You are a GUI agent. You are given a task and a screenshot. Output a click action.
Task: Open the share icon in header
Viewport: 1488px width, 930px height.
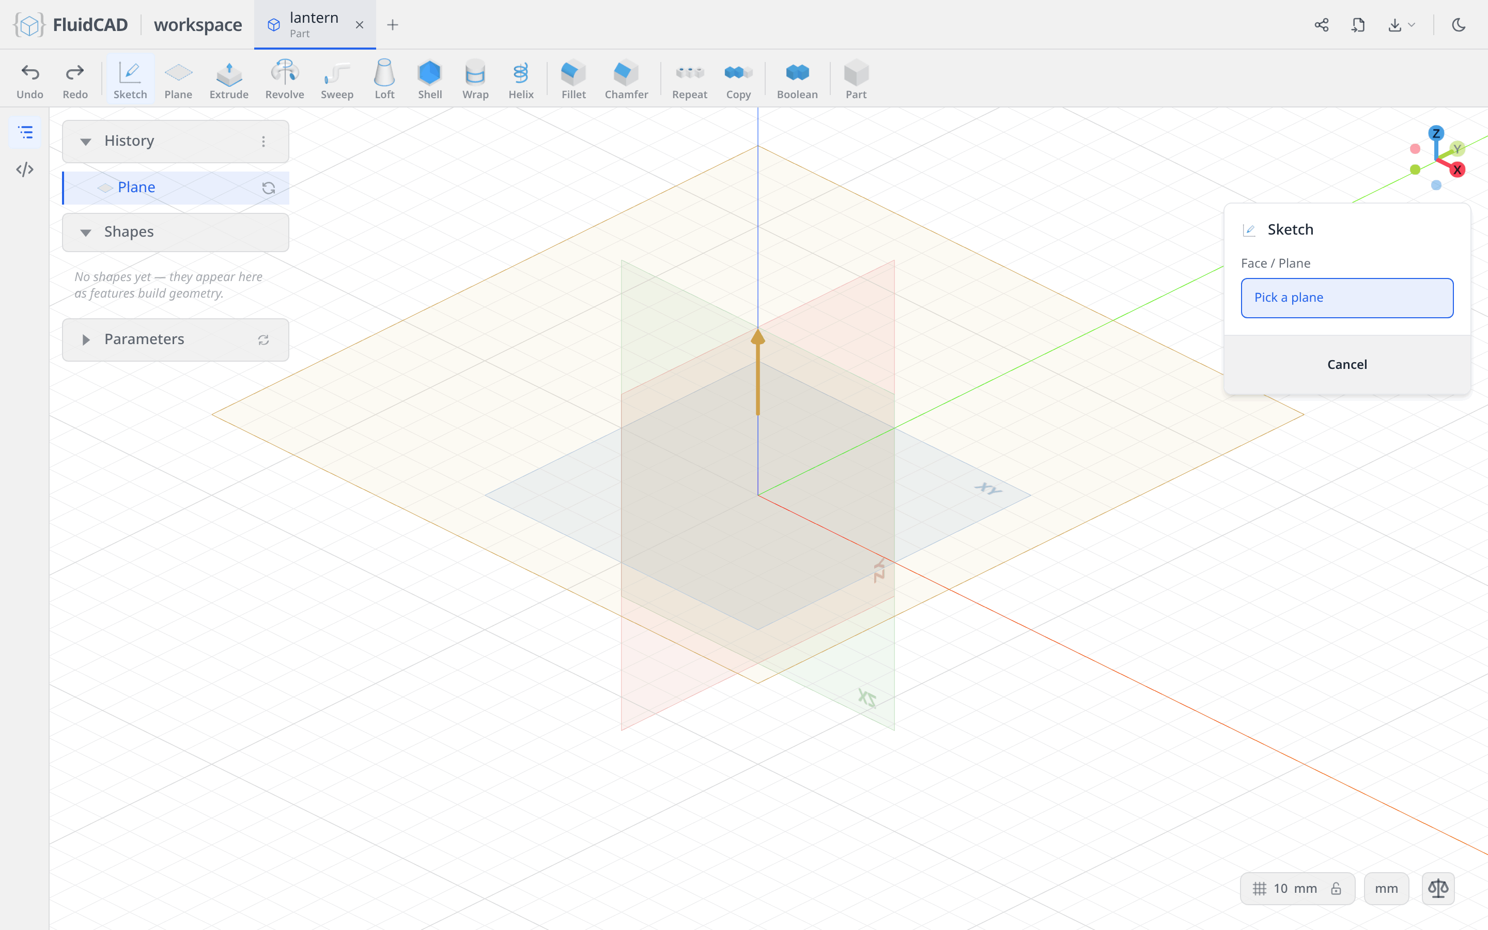click(x=1321, y=25)
